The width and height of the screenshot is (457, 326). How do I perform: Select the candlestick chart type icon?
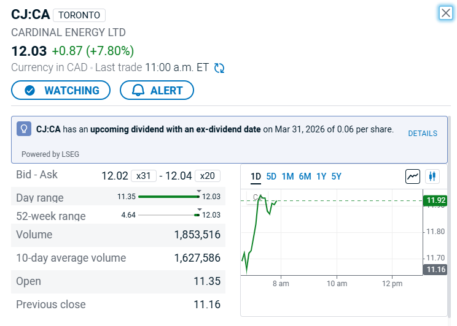[x=432, y=176]
